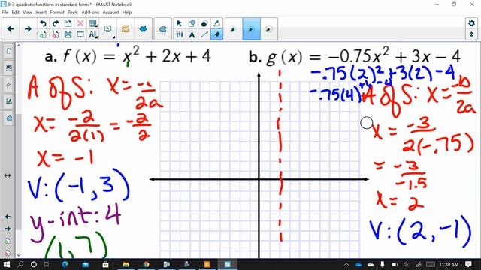Screen dimensions: 481x270
Task: Redo the last action
Action: [x=56, y=23]
